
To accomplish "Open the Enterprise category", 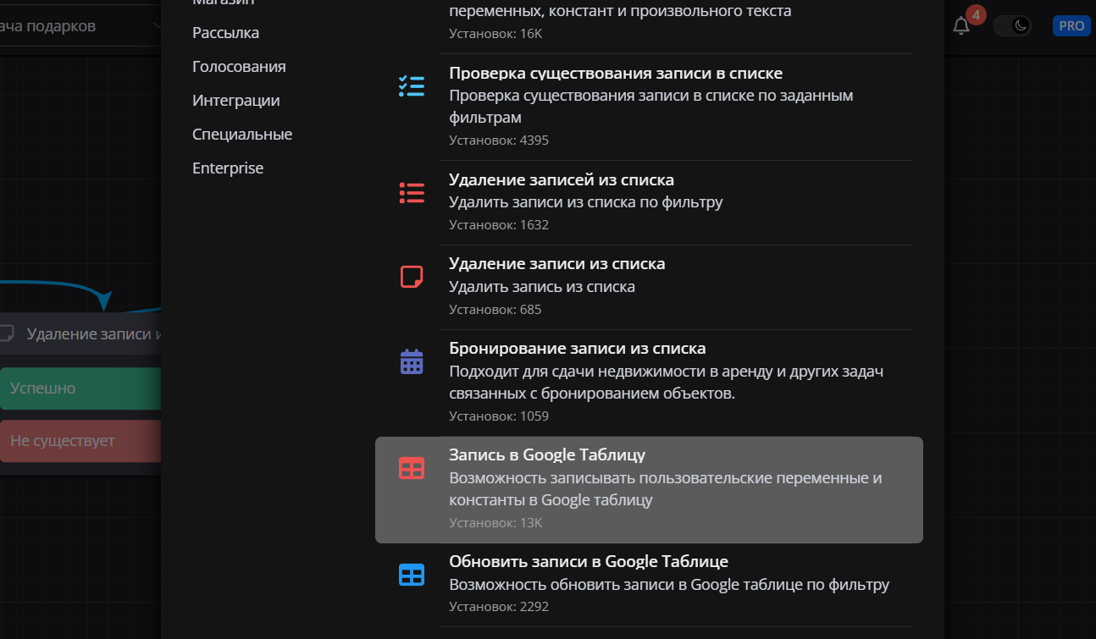I will 228,168.
